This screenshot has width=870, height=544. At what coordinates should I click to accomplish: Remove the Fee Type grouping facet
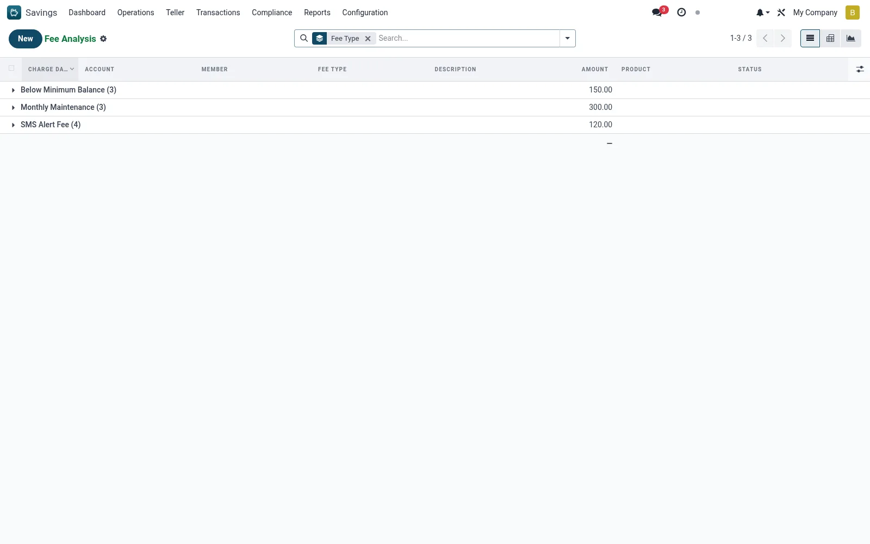click(368, 39)
